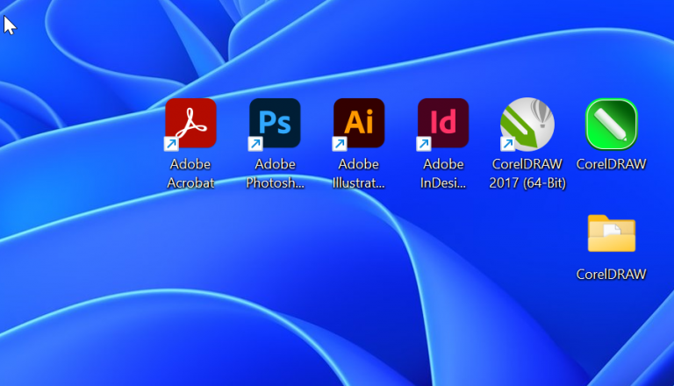Viewport: 674px width, 386px height.
Task: Click the "Adobe Illustrat..." label text
Action: click(358, 174)
